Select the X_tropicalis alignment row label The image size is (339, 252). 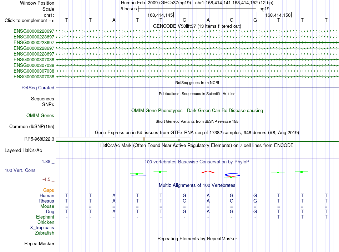click(x=42, y=228)
